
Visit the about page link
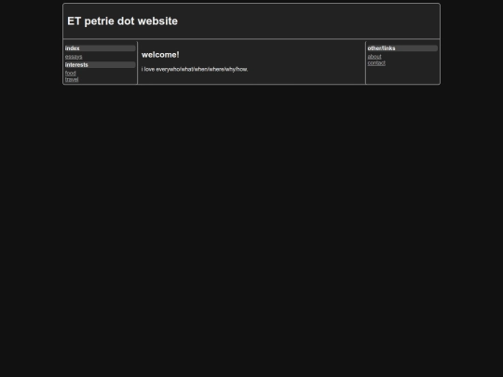[x=374, y=57]
